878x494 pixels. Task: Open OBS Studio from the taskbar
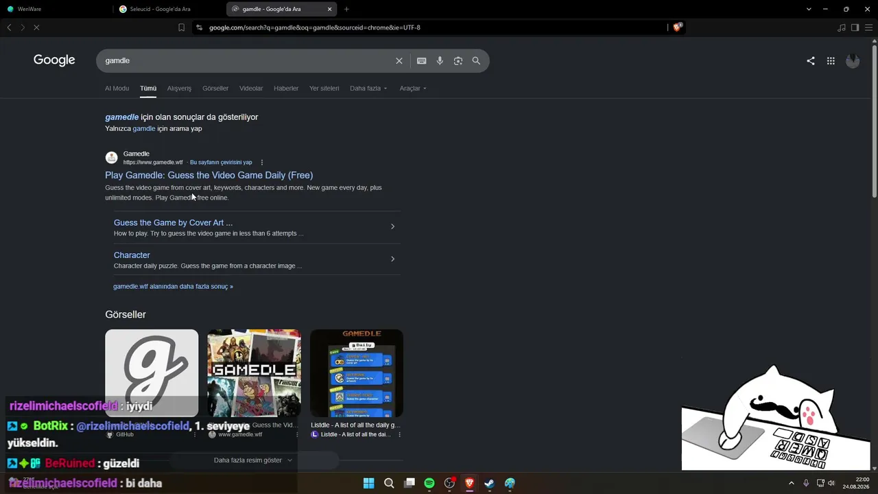click(x=449, y=483)
